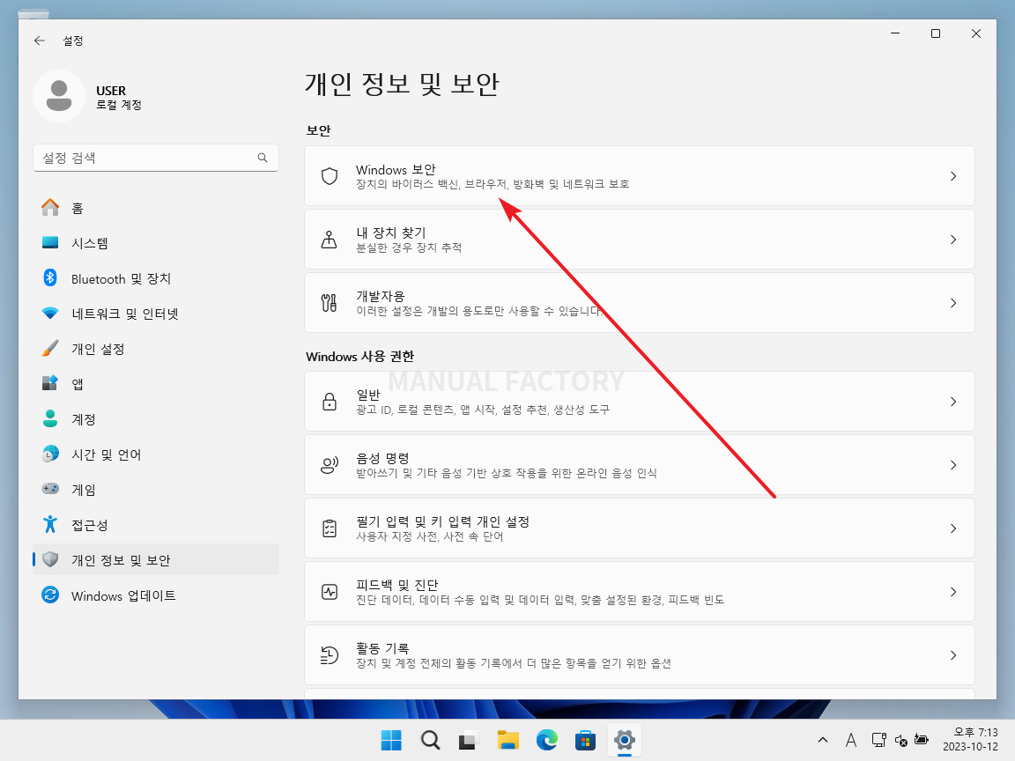The width and height of the screenshot is (1015, 761).
Task: Launch Microsoft Edge from taskbar
Action: coord(546,740)
